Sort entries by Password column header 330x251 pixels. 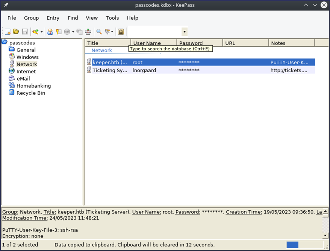[200, 43]
